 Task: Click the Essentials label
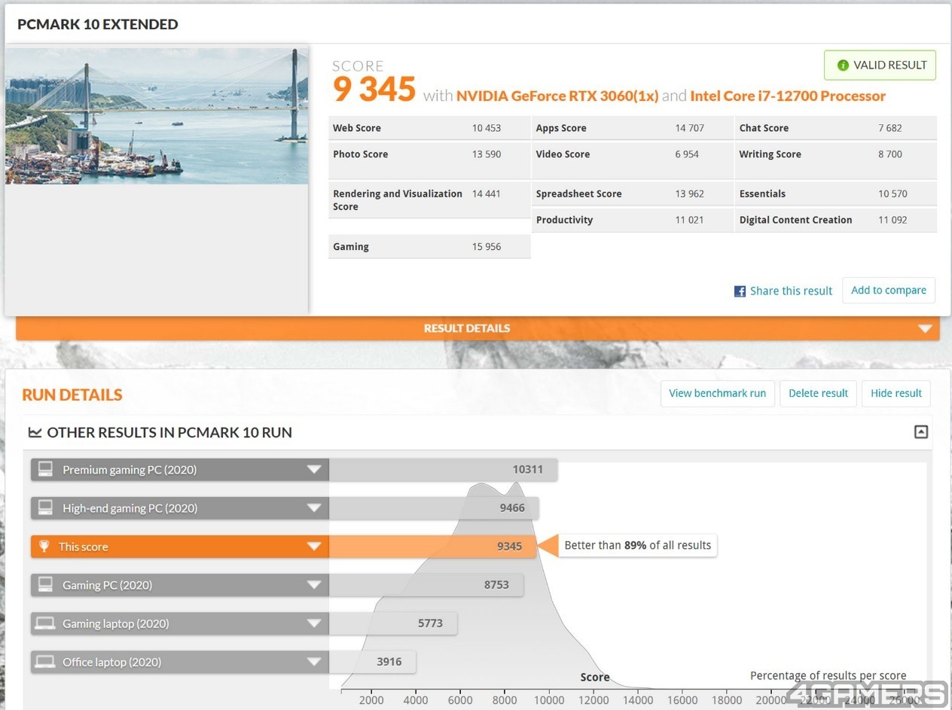click(762, 193)
